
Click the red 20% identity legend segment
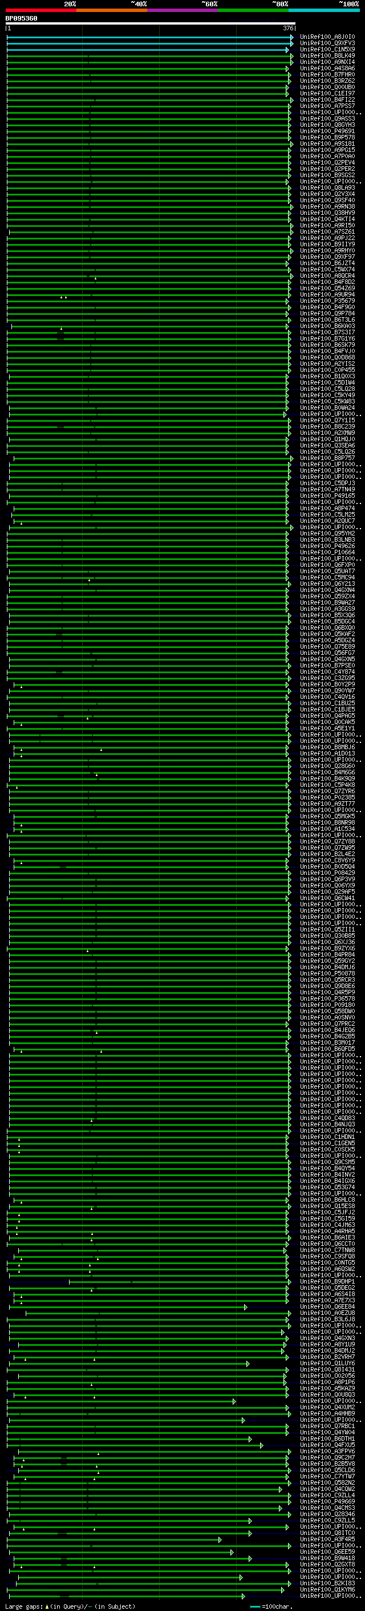pos(40,10)
